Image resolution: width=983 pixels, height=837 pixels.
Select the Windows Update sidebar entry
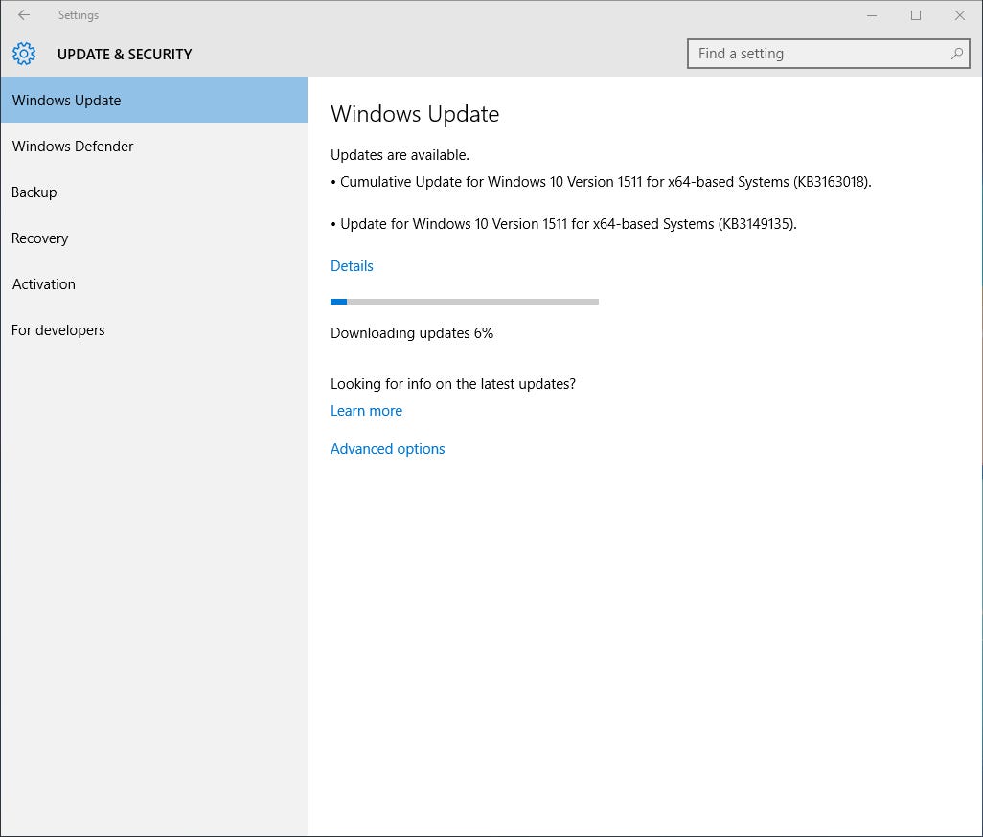click(x=66, y=100)
